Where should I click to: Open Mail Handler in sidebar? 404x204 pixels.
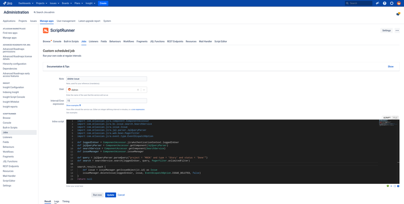9,176
